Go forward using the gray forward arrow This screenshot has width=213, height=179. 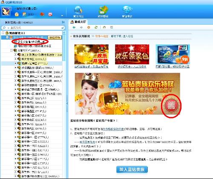[x=81, y=27]
